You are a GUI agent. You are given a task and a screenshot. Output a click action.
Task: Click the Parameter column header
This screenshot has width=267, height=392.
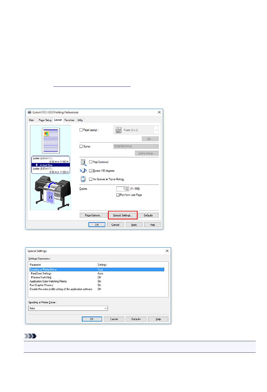62,265
